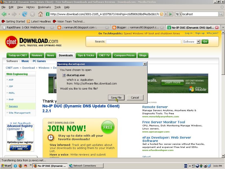Open the Reviews tab on CNET

[37, 55]
